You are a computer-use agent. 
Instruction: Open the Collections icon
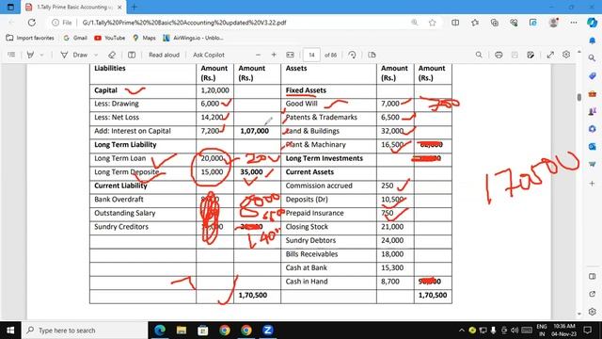[495, 23]
